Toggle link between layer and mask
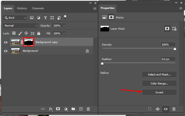The width and height of the screenshot is (185, 116). pyautogui.click(x=22, y=42)
